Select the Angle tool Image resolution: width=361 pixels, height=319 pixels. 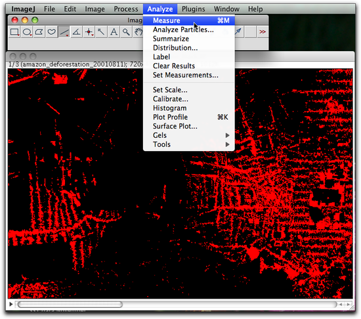tap(76, 32)
